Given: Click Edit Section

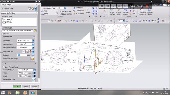Looking at the screenshot, I should click(79, 8).
